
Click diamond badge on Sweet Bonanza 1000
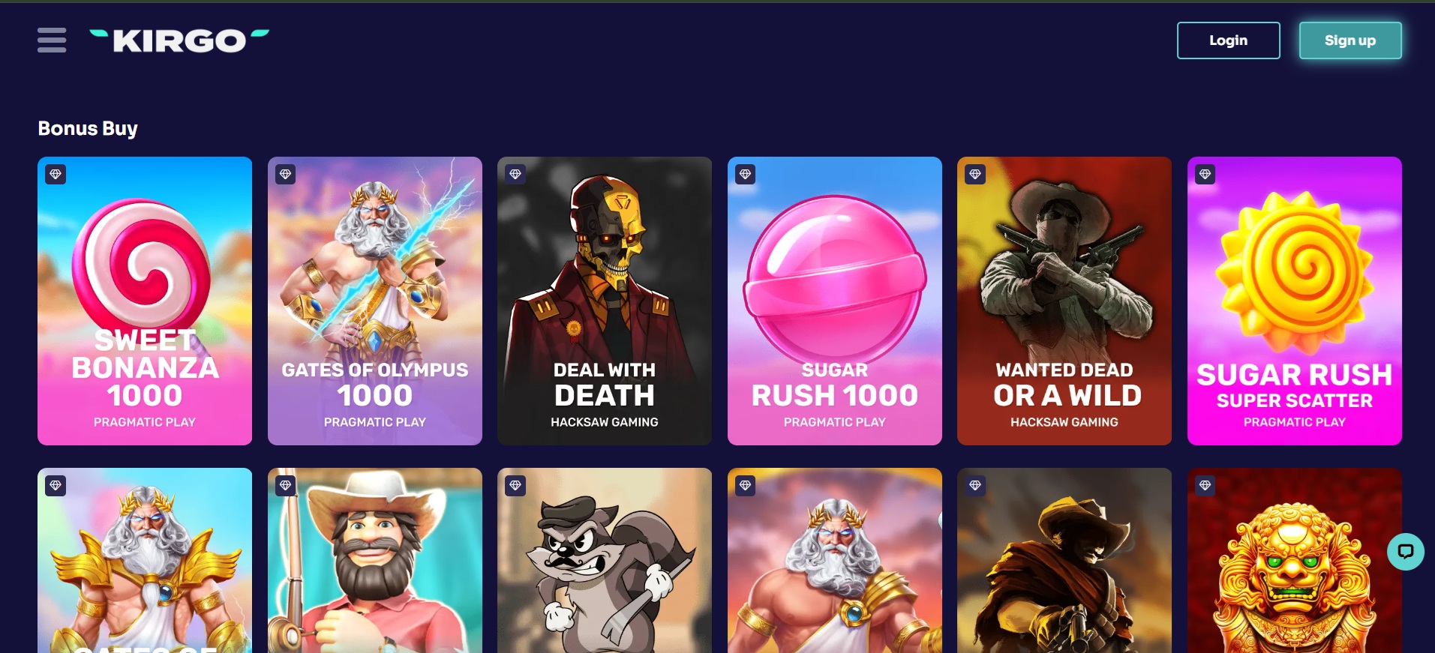click(56, 175)
